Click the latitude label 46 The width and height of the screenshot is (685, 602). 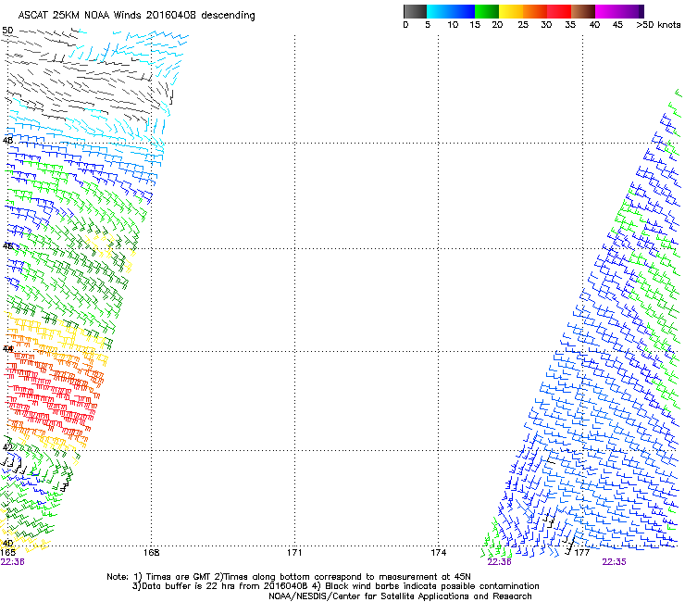7,246
